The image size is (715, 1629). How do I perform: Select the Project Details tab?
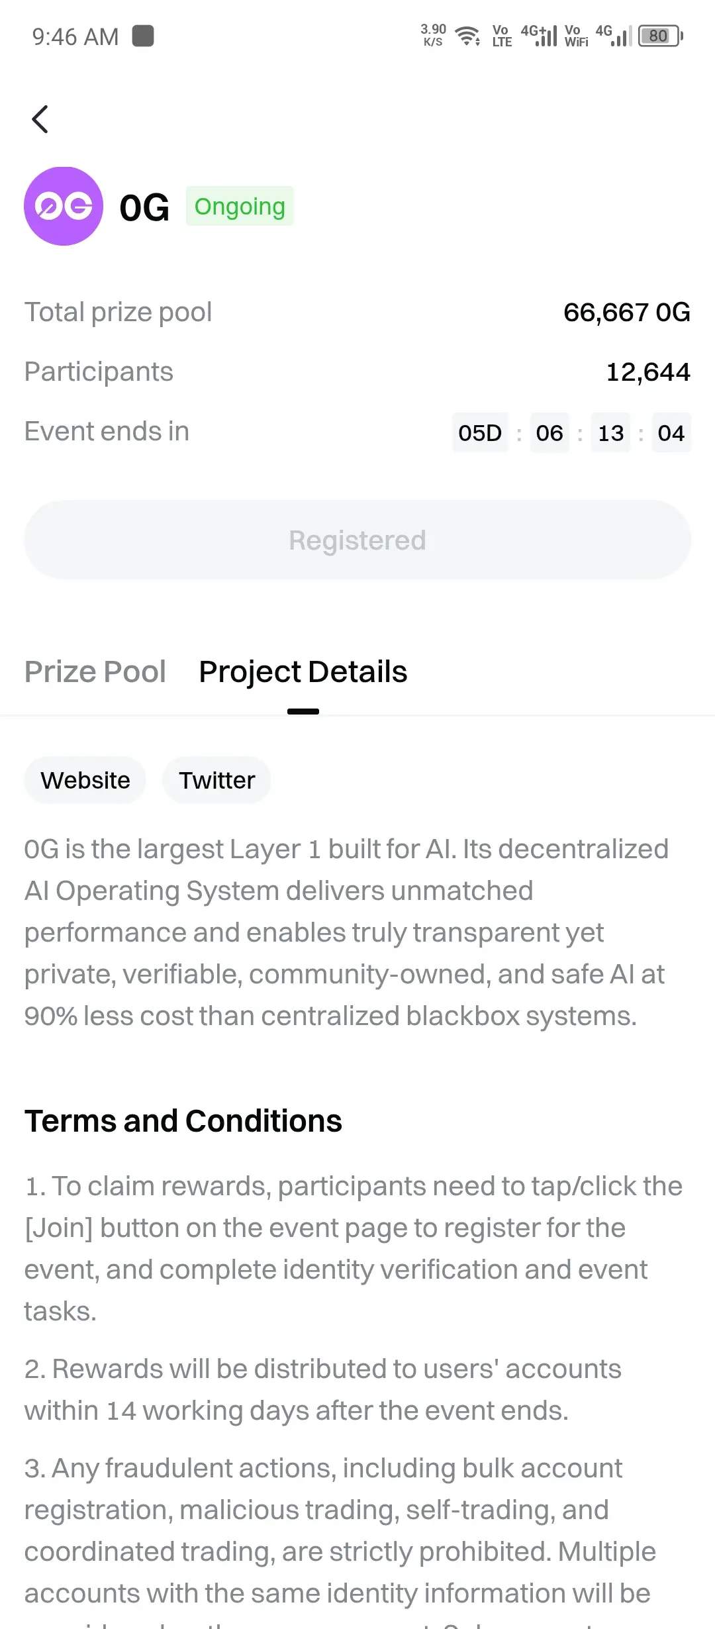303,671
